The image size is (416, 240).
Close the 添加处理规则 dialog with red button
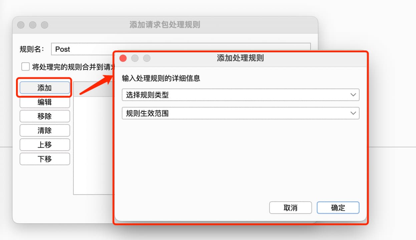[123, 58]
